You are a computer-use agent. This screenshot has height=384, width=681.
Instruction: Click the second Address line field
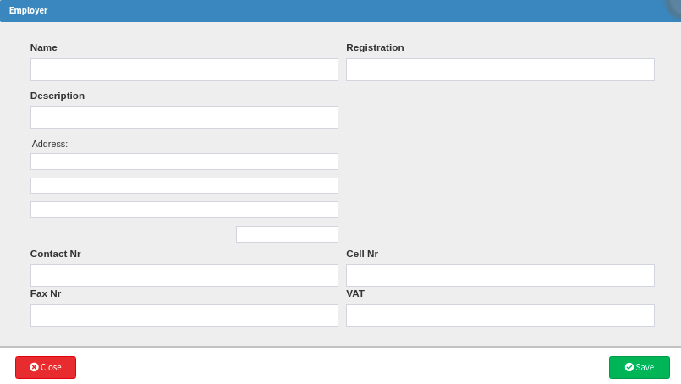(x=184, y=185)
